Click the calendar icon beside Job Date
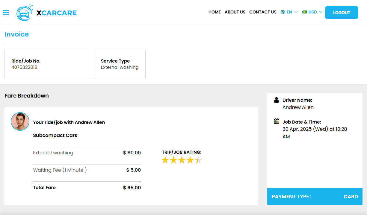This screenshot has width=367, height=216. [x=277, y=121]
